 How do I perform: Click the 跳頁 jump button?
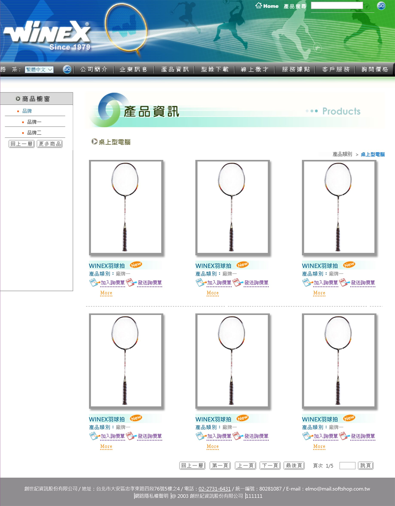click(x=366, y=466)
